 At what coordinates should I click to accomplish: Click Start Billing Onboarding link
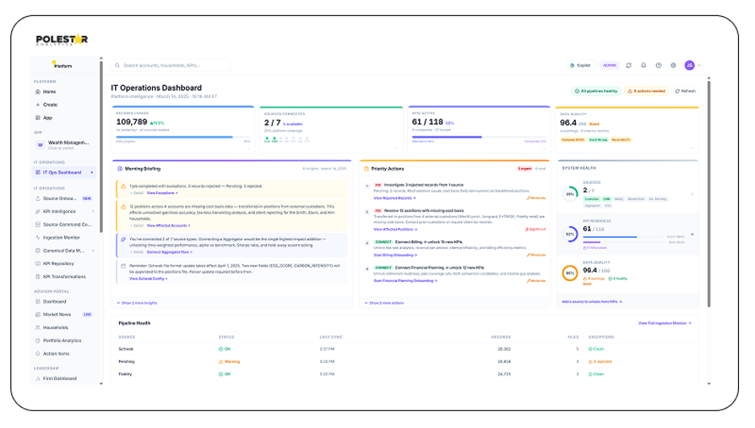pyautogui.click(x=395, y=255)
